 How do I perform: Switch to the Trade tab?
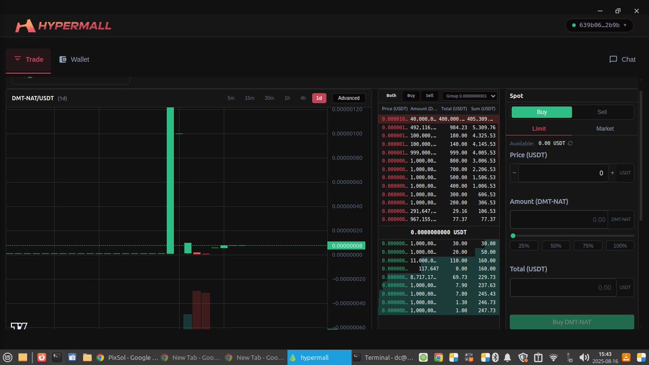[x=28, y=61]
